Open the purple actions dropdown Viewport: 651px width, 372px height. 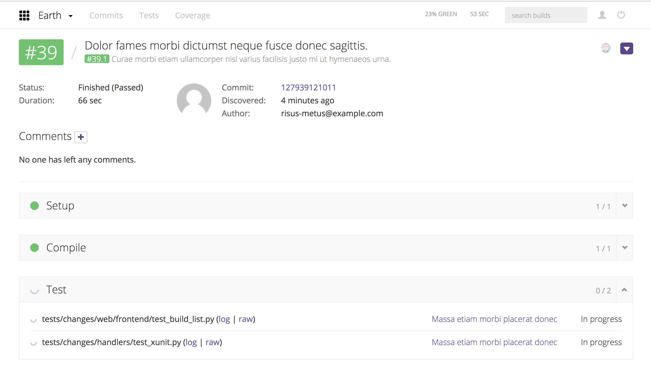point(627,48)
